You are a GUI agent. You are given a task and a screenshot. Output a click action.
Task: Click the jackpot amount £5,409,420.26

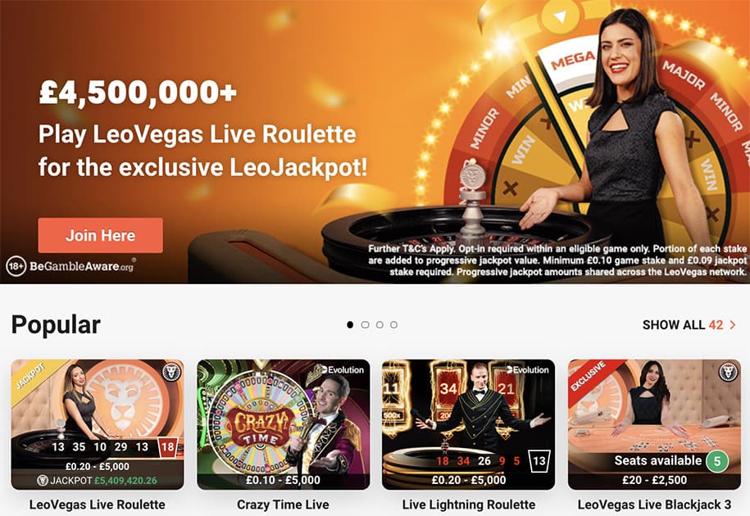click(x=125, y=481)
